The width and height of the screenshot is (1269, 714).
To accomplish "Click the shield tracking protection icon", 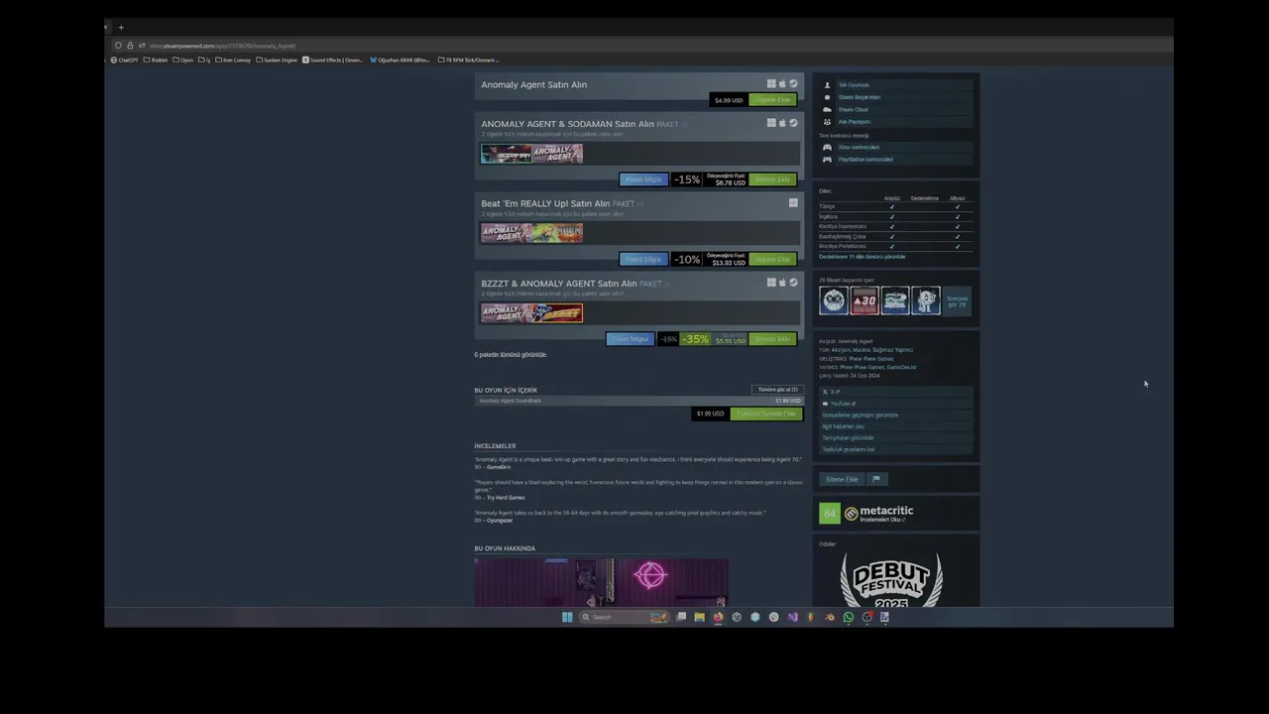I will point(118,46).
